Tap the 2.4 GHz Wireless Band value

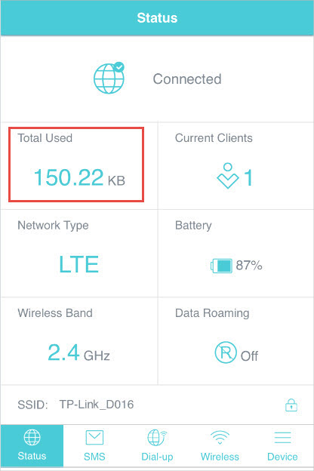(x=78, y=352)
